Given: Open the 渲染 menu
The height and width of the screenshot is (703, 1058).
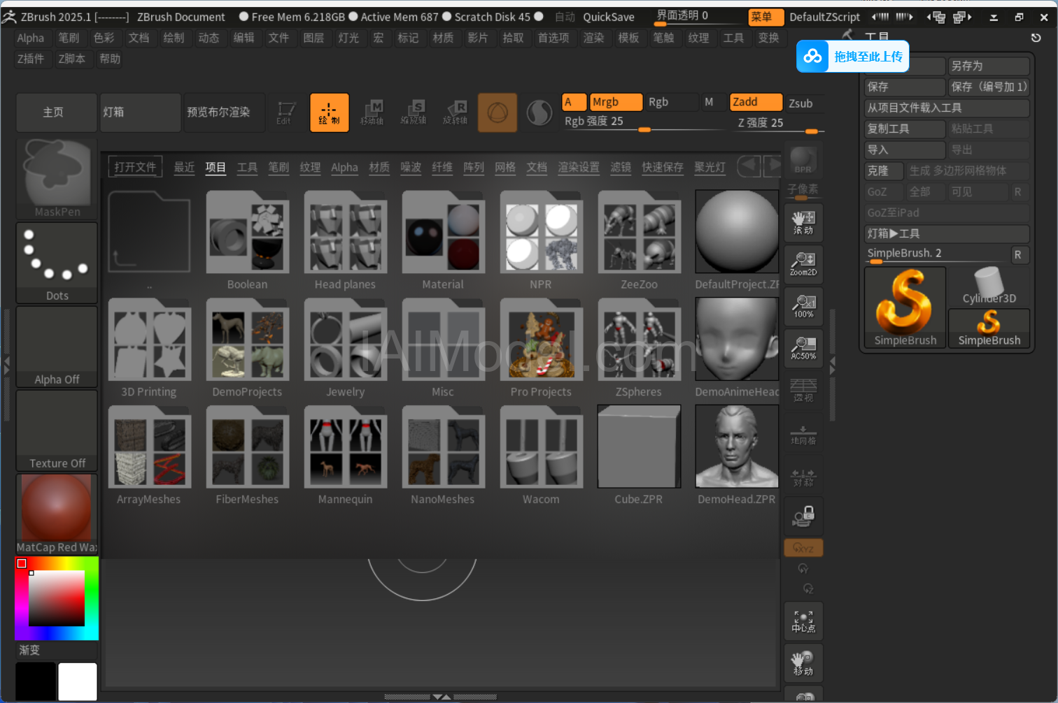Looking at the screenshot, I should 593,38.
